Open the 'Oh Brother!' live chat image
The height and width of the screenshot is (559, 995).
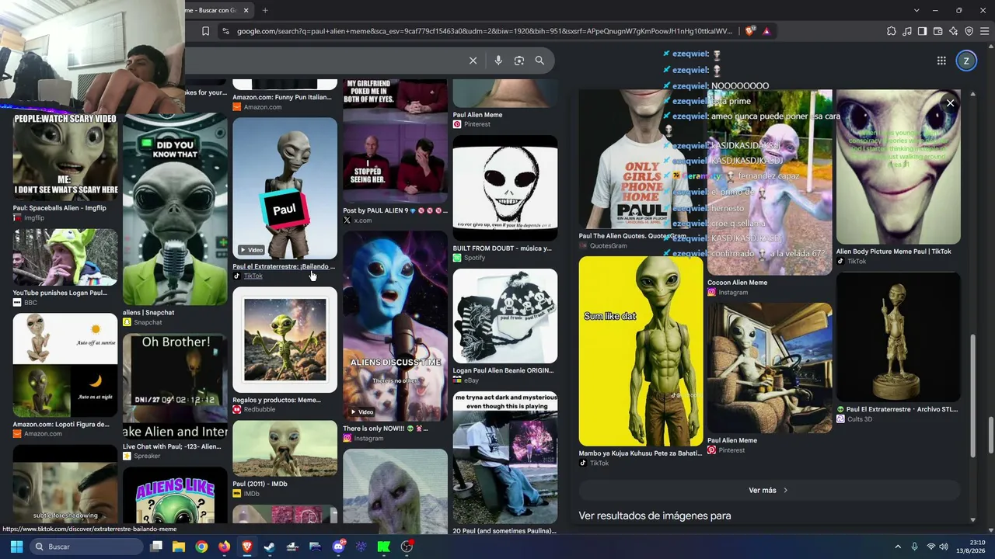(175, 387)
